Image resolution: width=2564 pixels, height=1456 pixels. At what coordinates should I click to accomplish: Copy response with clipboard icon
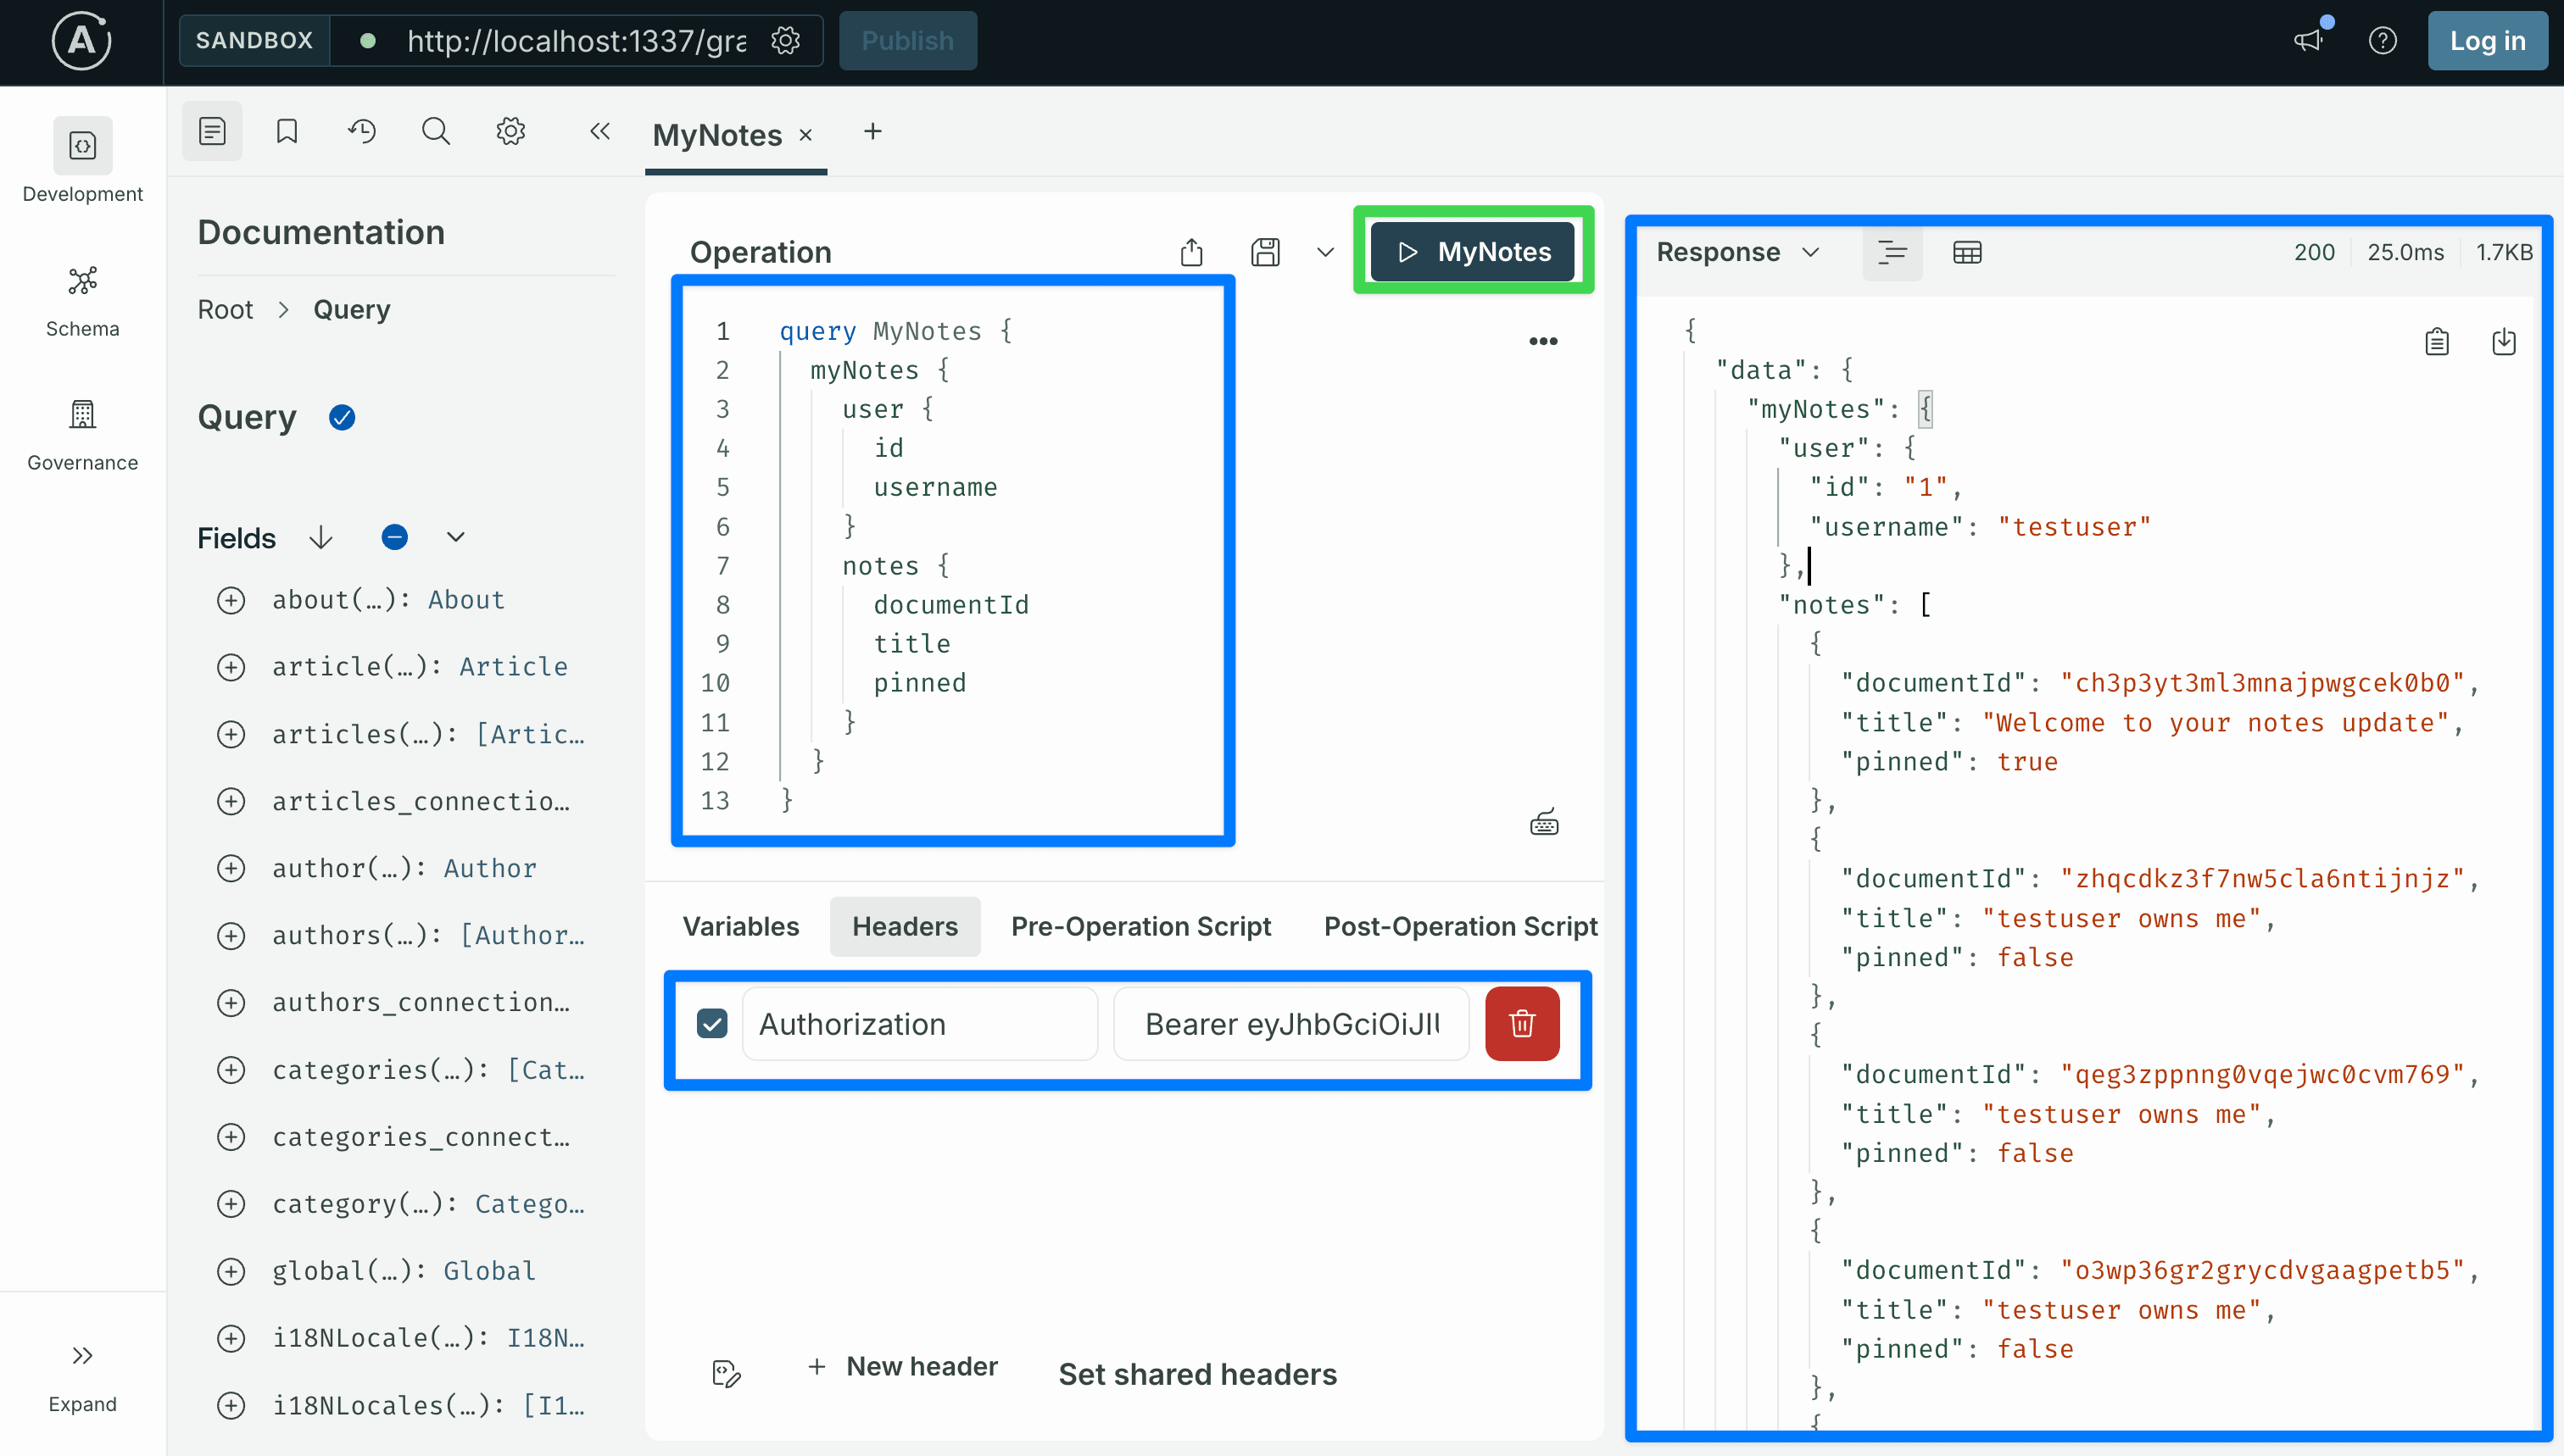tap(2437, 341)
